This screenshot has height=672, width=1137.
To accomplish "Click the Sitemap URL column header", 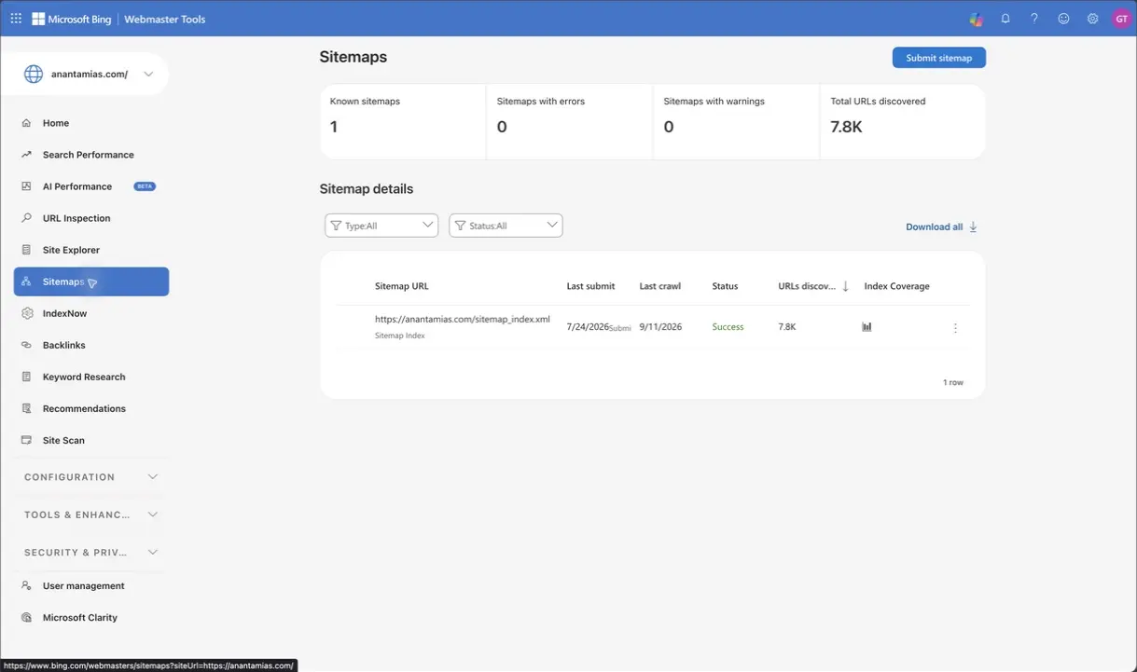I will pyautogui.click(x=402, y=286).
